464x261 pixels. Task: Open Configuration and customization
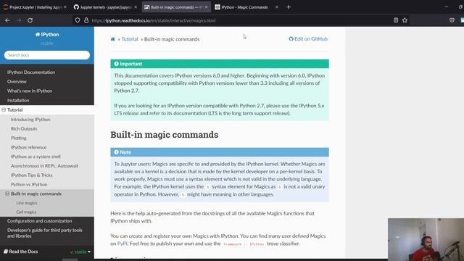click(x=39, y=220)
